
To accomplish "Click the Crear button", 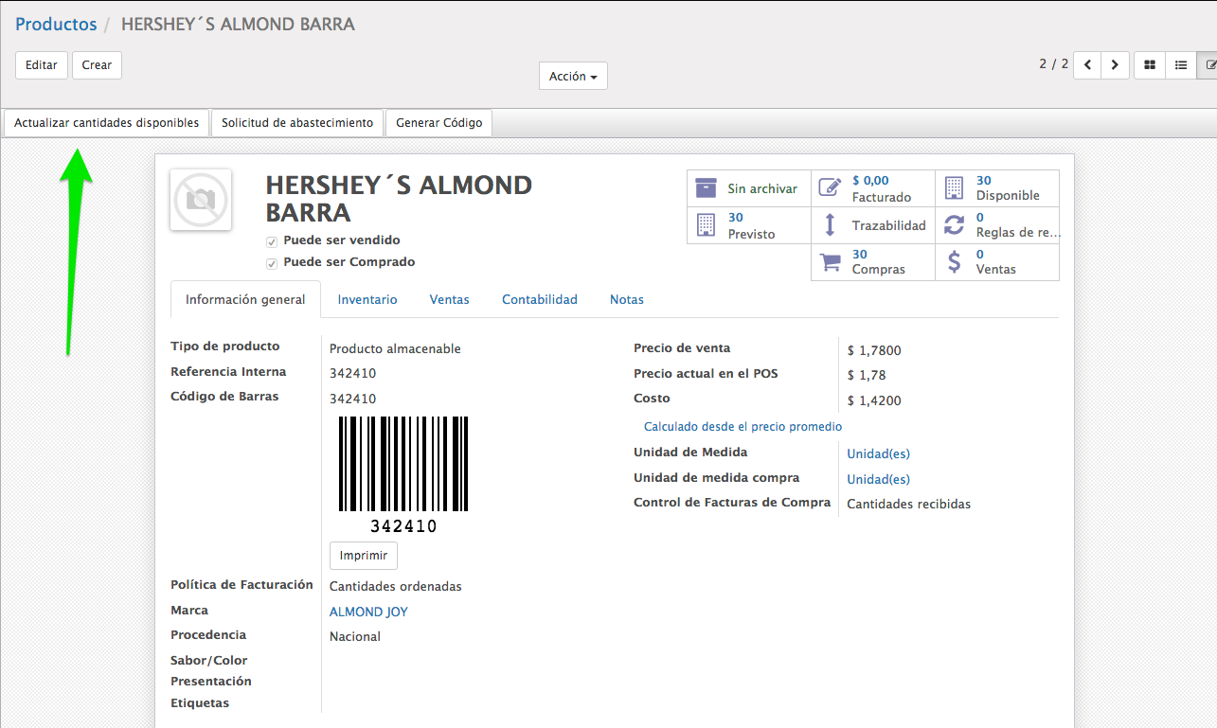I will [97, 65].
